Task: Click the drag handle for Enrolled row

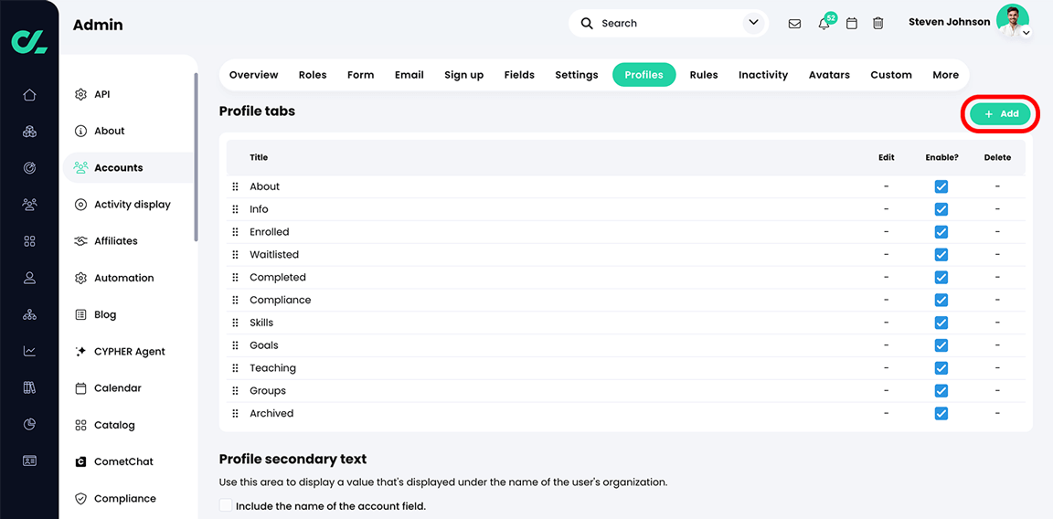Action: coord(235,232)
